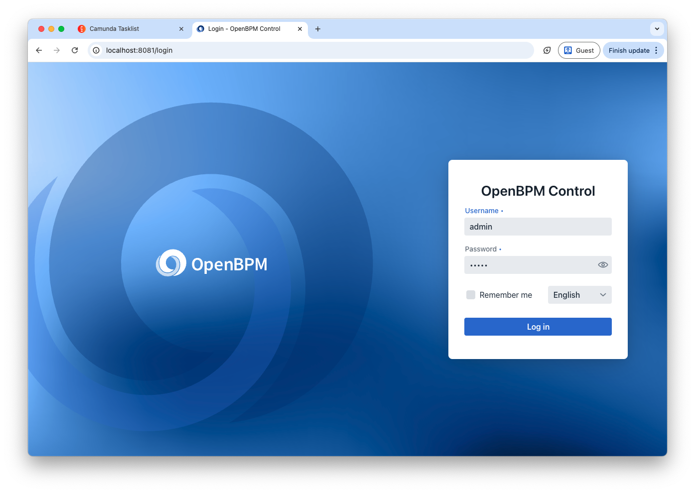Click the Log in button
This screenshot has height=493, width=695.
click(538, 327)
